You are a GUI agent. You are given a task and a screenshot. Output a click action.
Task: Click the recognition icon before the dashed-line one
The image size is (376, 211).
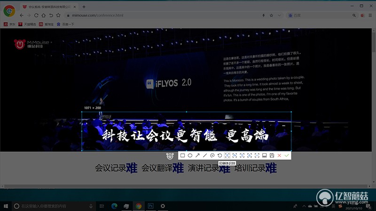pyautogui.click(x=250, y=156)
